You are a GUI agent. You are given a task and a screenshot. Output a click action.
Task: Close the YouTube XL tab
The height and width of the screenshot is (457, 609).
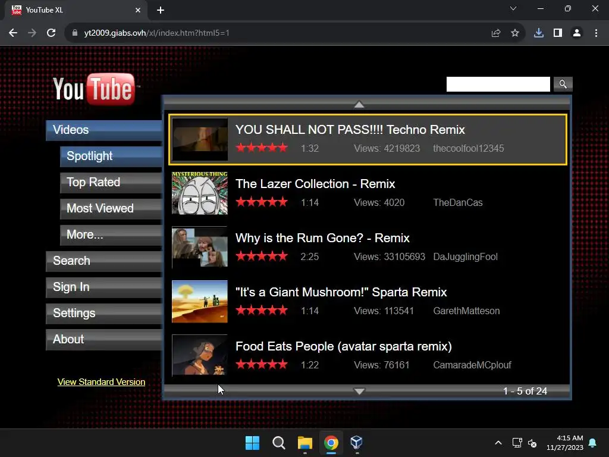(138, 10)
